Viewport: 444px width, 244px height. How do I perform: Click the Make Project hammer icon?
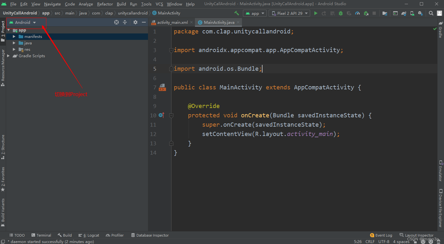coord(237,13)
